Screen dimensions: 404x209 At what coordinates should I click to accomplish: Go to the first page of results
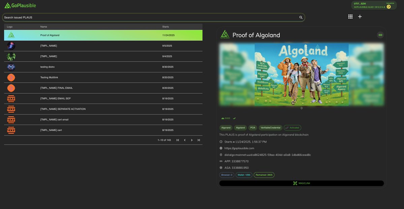(x=178, y=140)
